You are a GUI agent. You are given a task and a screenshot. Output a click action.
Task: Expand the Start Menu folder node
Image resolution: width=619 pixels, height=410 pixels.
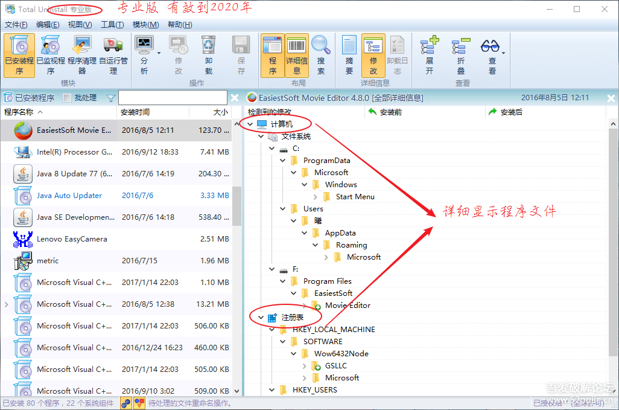[316, 197]
